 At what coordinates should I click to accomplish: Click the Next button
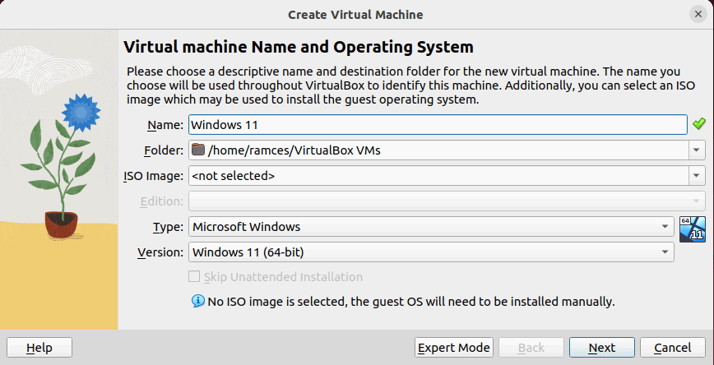[601, 348]
